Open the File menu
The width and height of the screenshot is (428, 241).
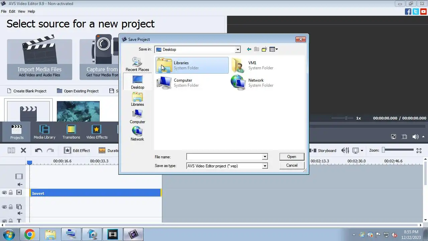[x=4, y=11]
